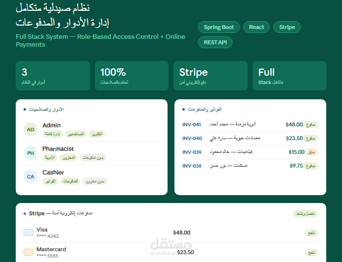Click the $48.00 amount on INV-041

294,124
